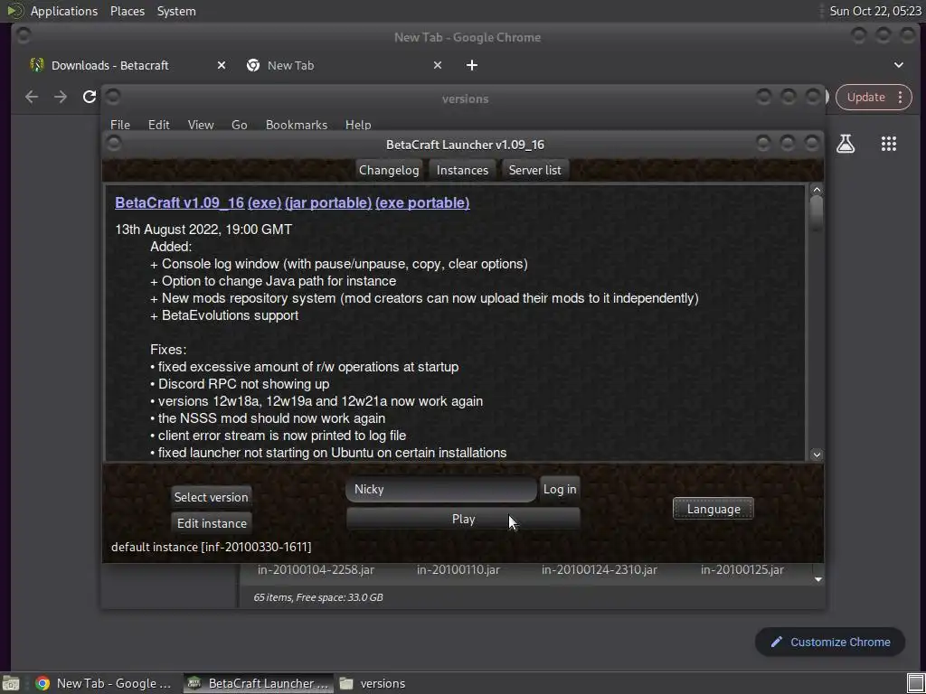Open Chrome tab search chevron
The width and height of the screenshot is (926, 694).
898,65
